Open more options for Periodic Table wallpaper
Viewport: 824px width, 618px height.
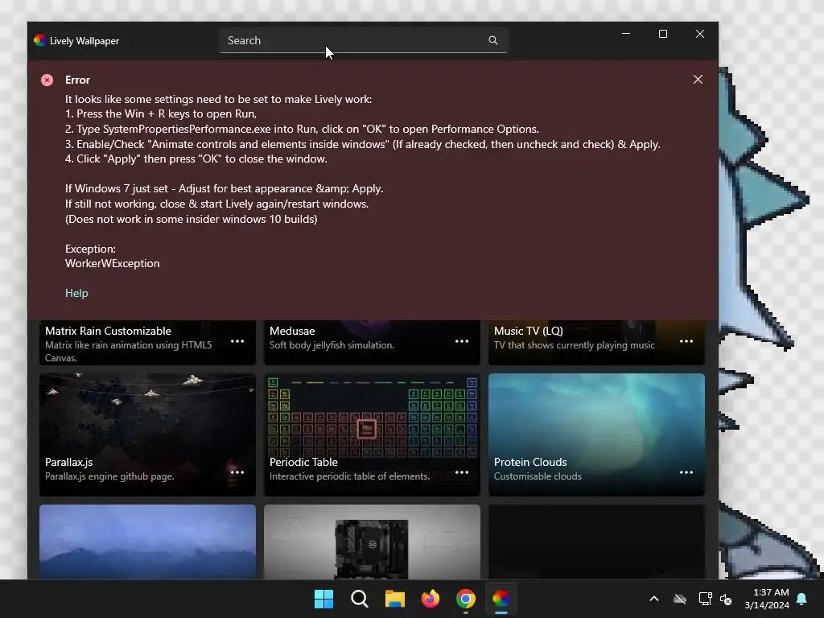[462, 472]
